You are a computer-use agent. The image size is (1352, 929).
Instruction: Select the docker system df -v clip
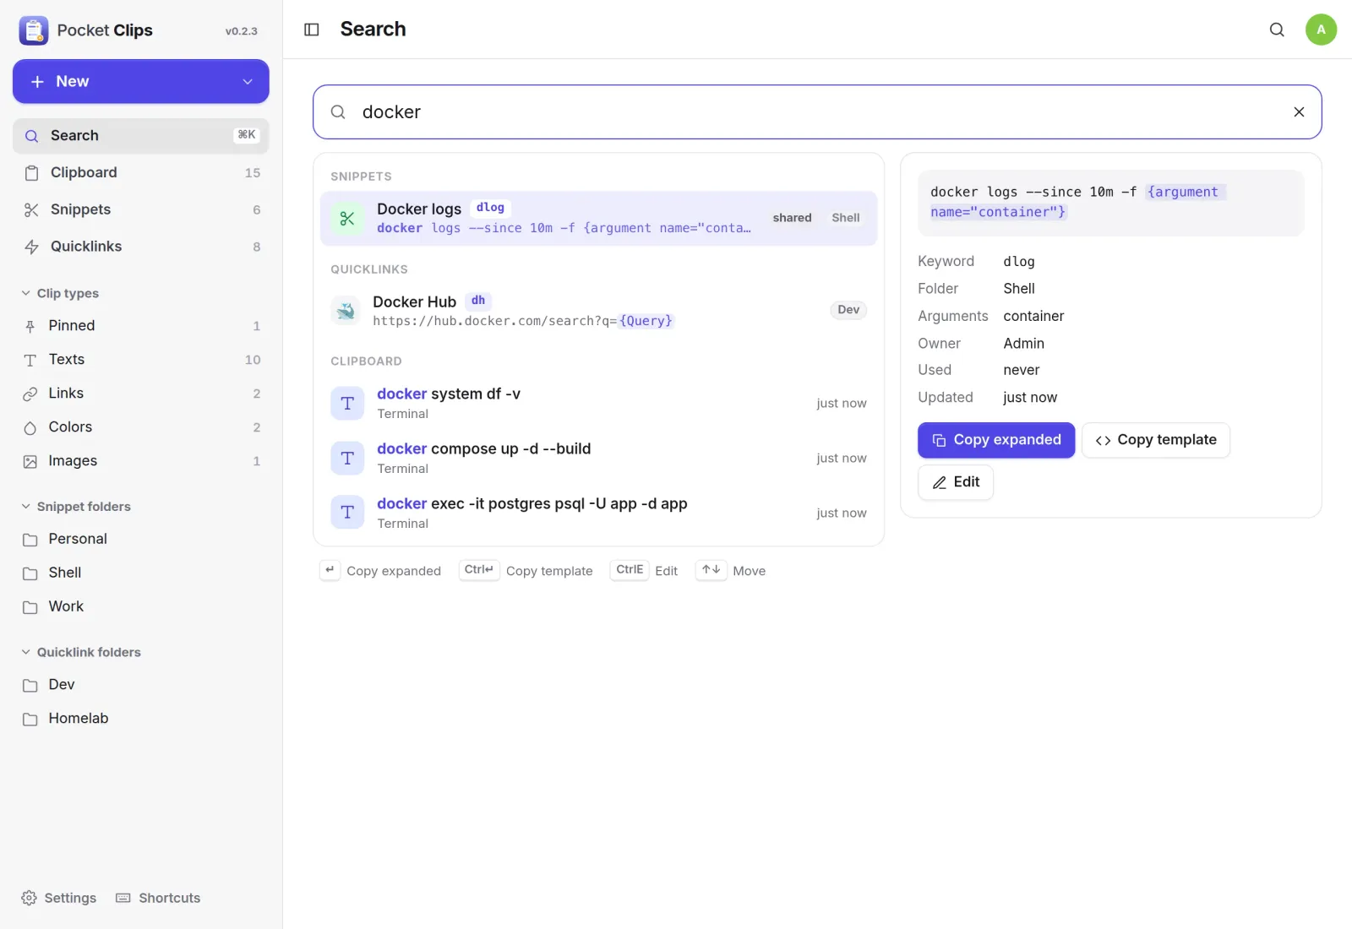pos(598,404)
